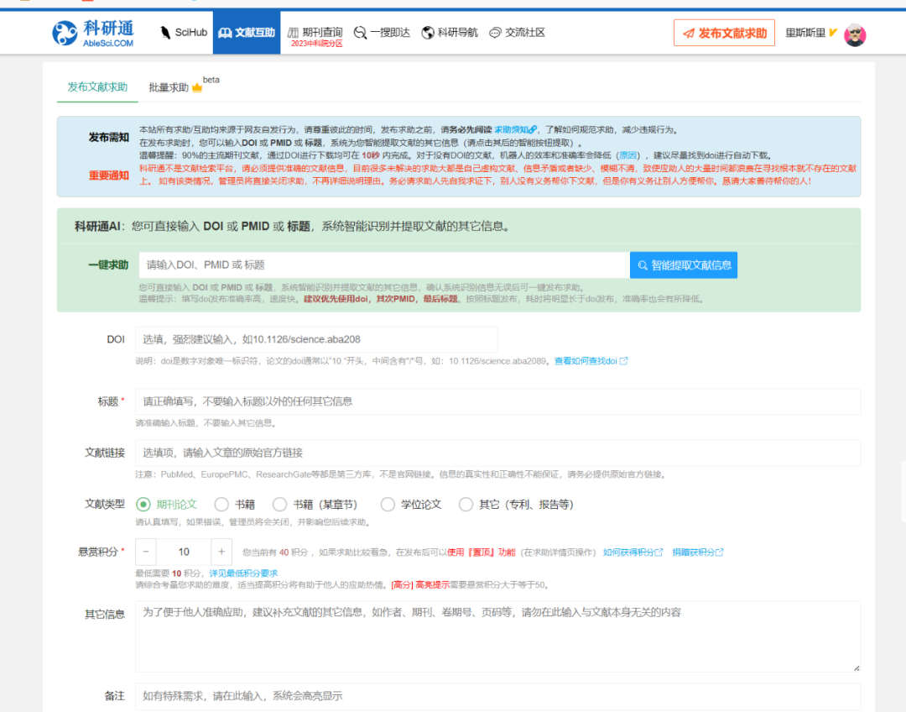Click into the DOI input field
This screenshot has height=712, width=906.
315,340
